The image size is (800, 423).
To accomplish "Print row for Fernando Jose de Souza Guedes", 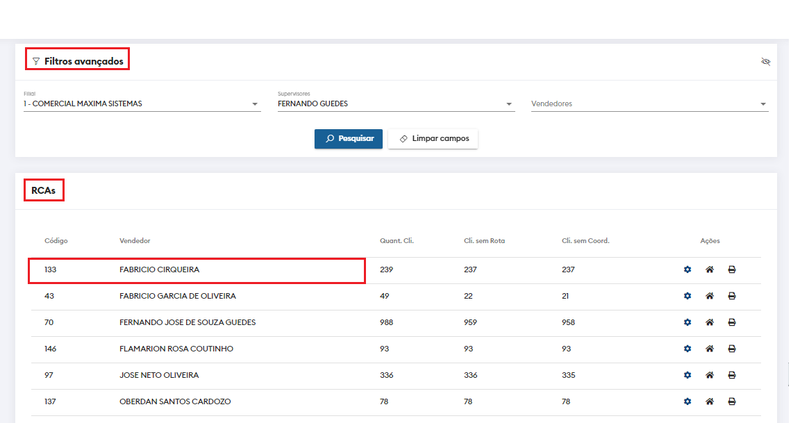I will [732, 322].
